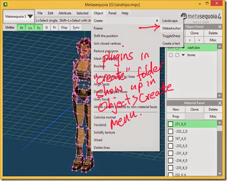This screenshot has height=181, width=227.
Task: Select material -235_6_0 in list
Action: [x=192, y=168]
